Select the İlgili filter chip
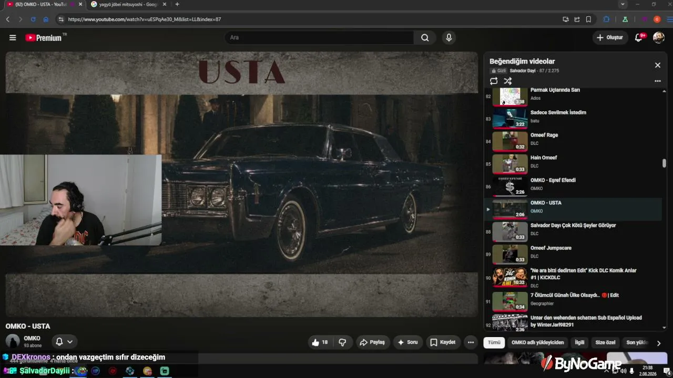 click(579, 342)
